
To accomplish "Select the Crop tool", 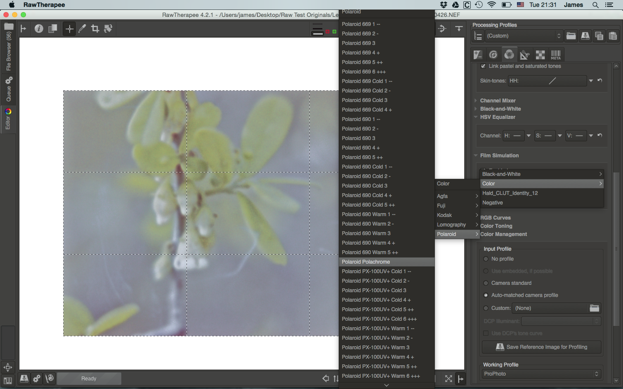I will (95, 29).
